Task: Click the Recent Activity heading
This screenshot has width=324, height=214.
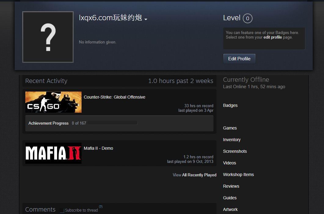Action: 46,81
